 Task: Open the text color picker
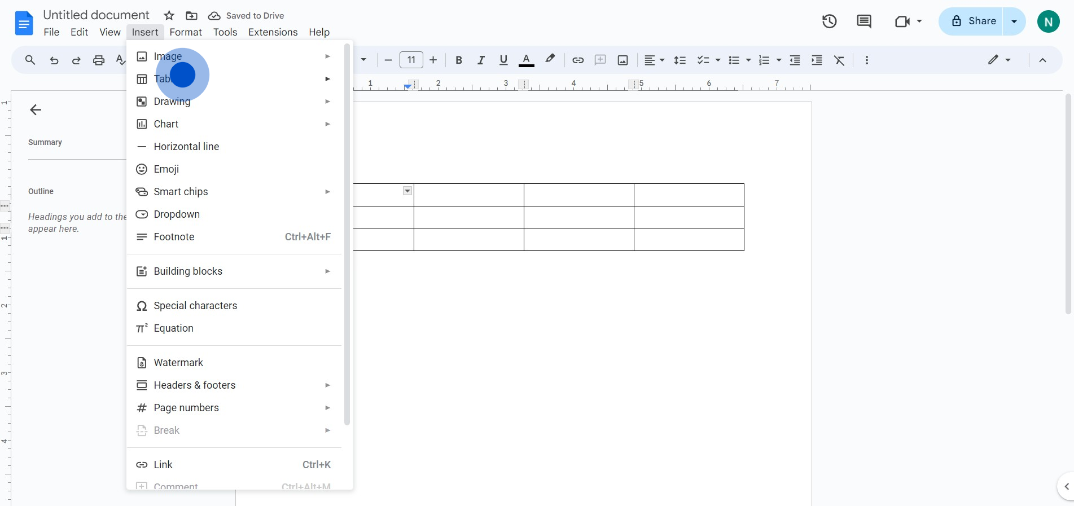tap(526, 60)
